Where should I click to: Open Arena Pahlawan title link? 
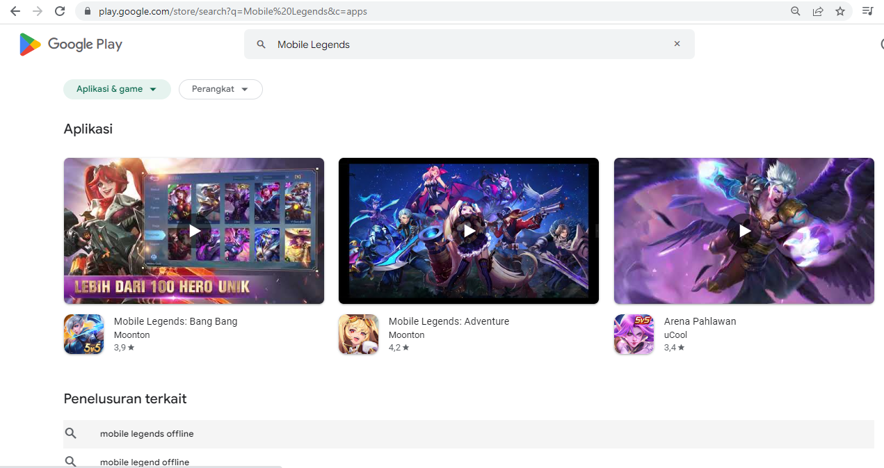click(700, 321)
